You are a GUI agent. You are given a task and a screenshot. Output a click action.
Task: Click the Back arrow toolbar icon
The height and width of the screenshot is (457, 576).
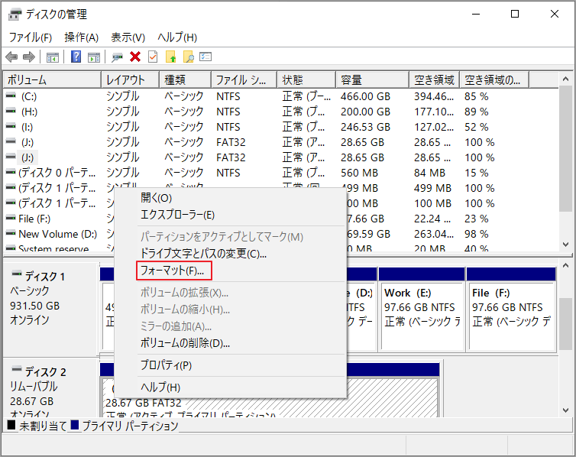11,57
